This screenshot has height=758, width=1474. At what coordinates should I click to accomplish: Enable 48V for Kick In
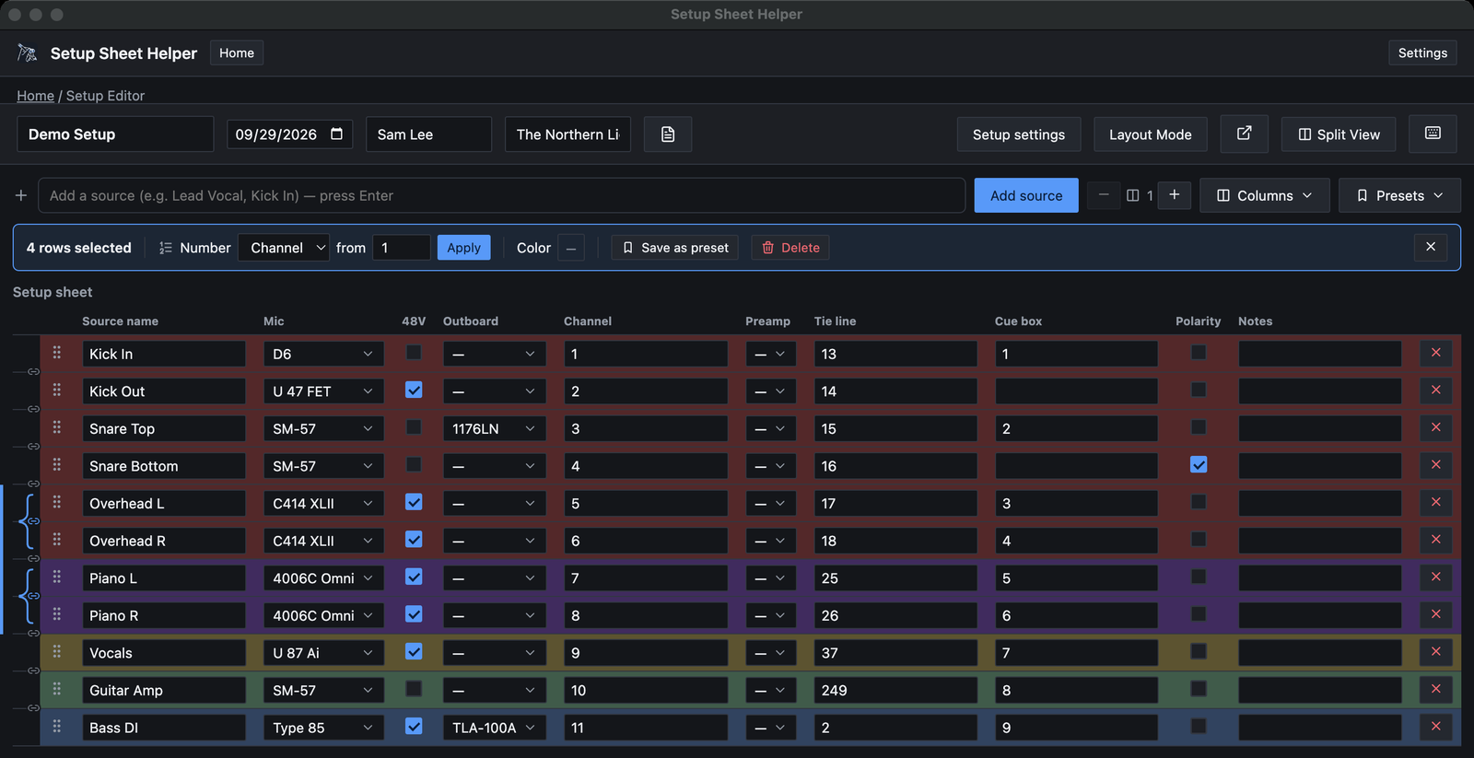414,353
